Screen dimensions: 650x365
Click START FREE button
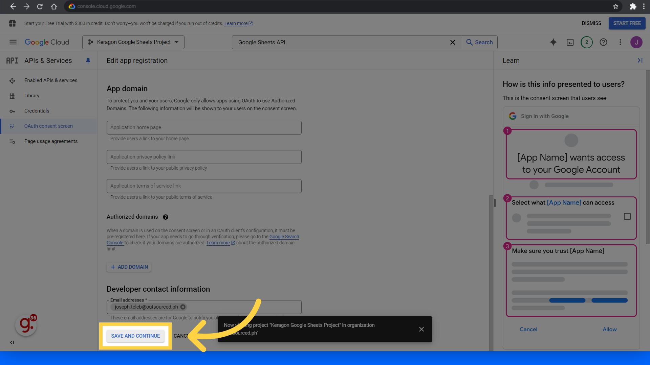coord(627,23)
